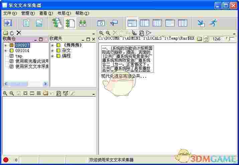
Task: Open the 管理 menu
Action: click(x=28, y=13)
